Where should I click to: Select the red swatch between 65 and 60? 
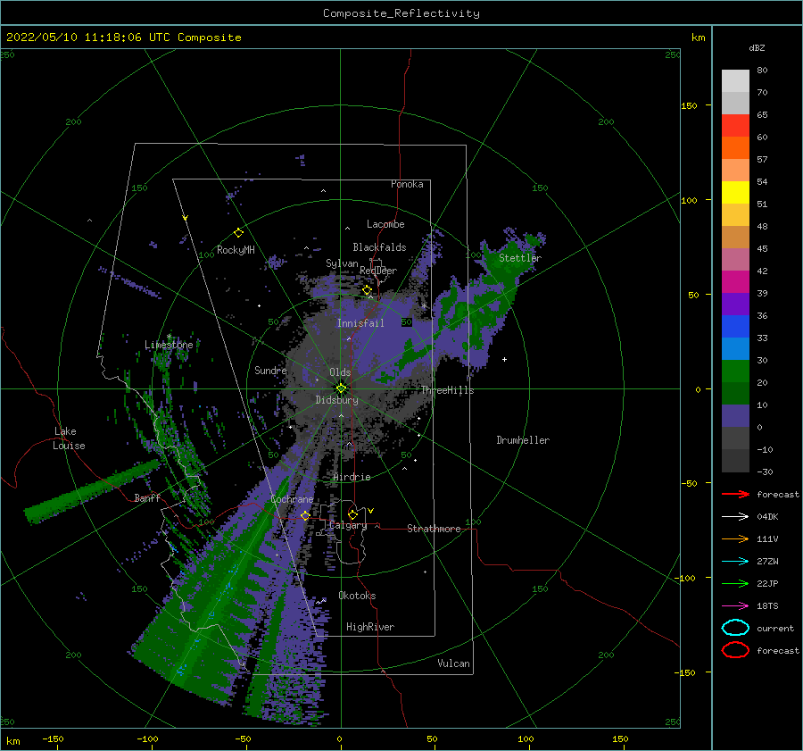pyautogui.click(x=735, y=126)
